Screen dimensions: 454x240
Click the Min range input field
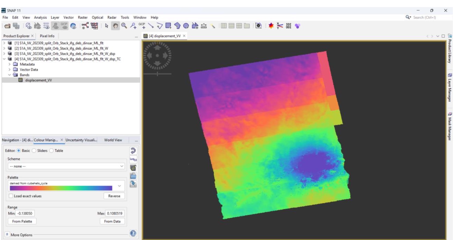[x=25, y=213]
